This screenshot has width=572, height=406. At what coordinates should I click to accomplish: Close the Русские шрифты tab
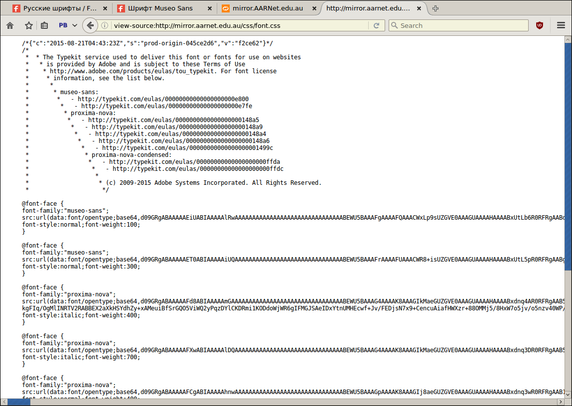pyautogui.click(x=105, y=8)
